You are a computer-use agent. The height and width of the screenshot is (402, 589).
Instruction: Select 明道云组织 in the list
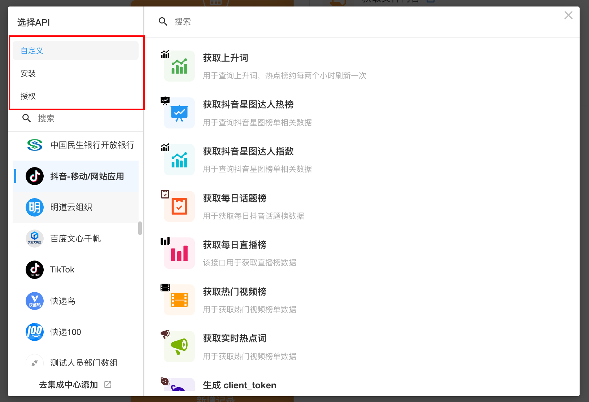coord(75,207)
